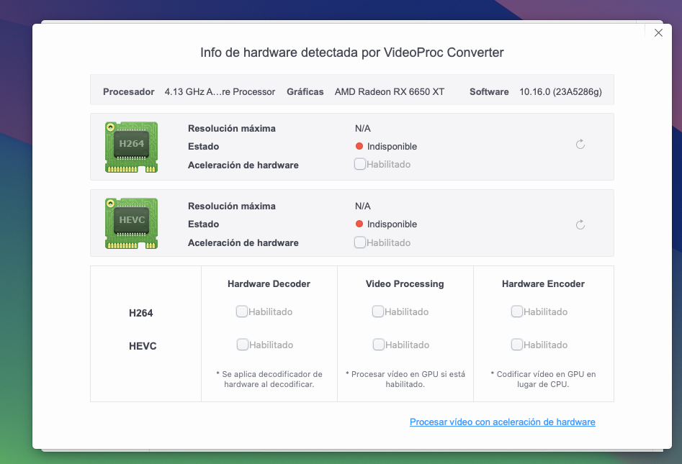
Task: Toggle H264 Hardware Decoder checkbox
Action: point(242,311)
